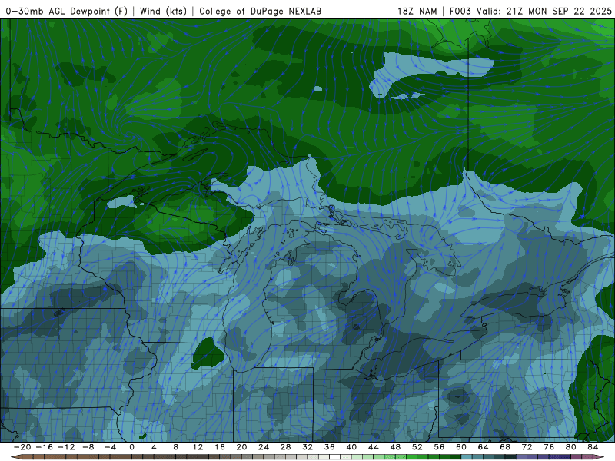
Task: Click the 44 label on the color scale
Action: 374,447
